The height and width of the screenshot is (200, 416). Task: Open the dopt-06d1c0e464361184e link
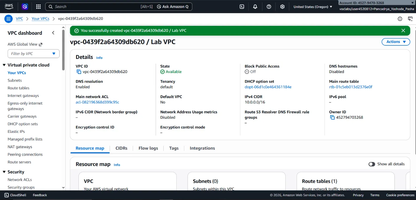(x=268, y=87)
